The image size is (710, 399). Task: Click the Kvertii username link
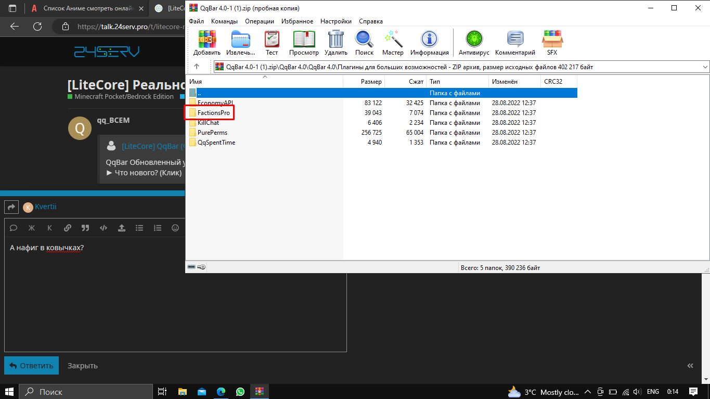[46, 207]
